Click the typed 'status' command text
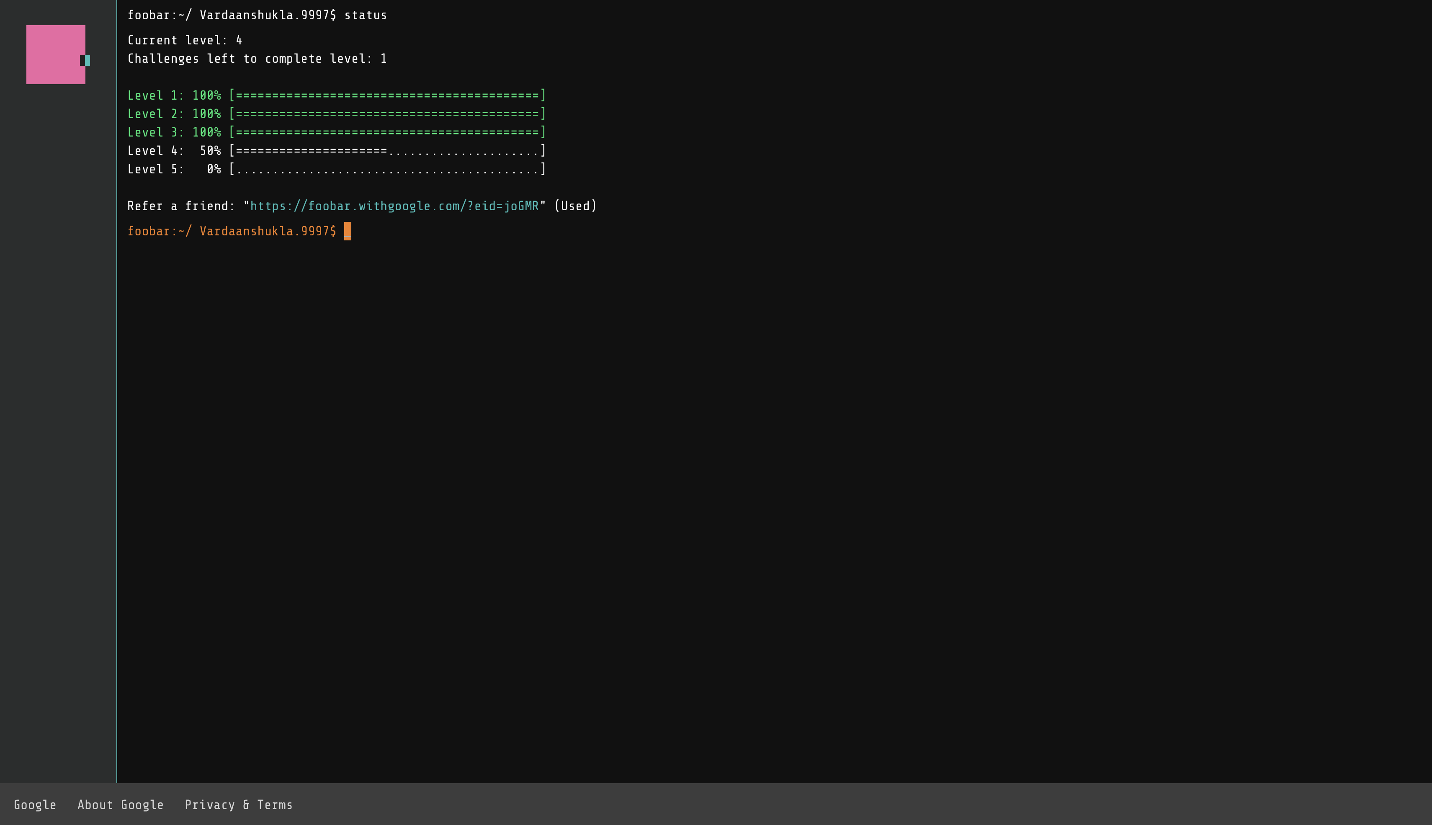 (x=366, y=15)
